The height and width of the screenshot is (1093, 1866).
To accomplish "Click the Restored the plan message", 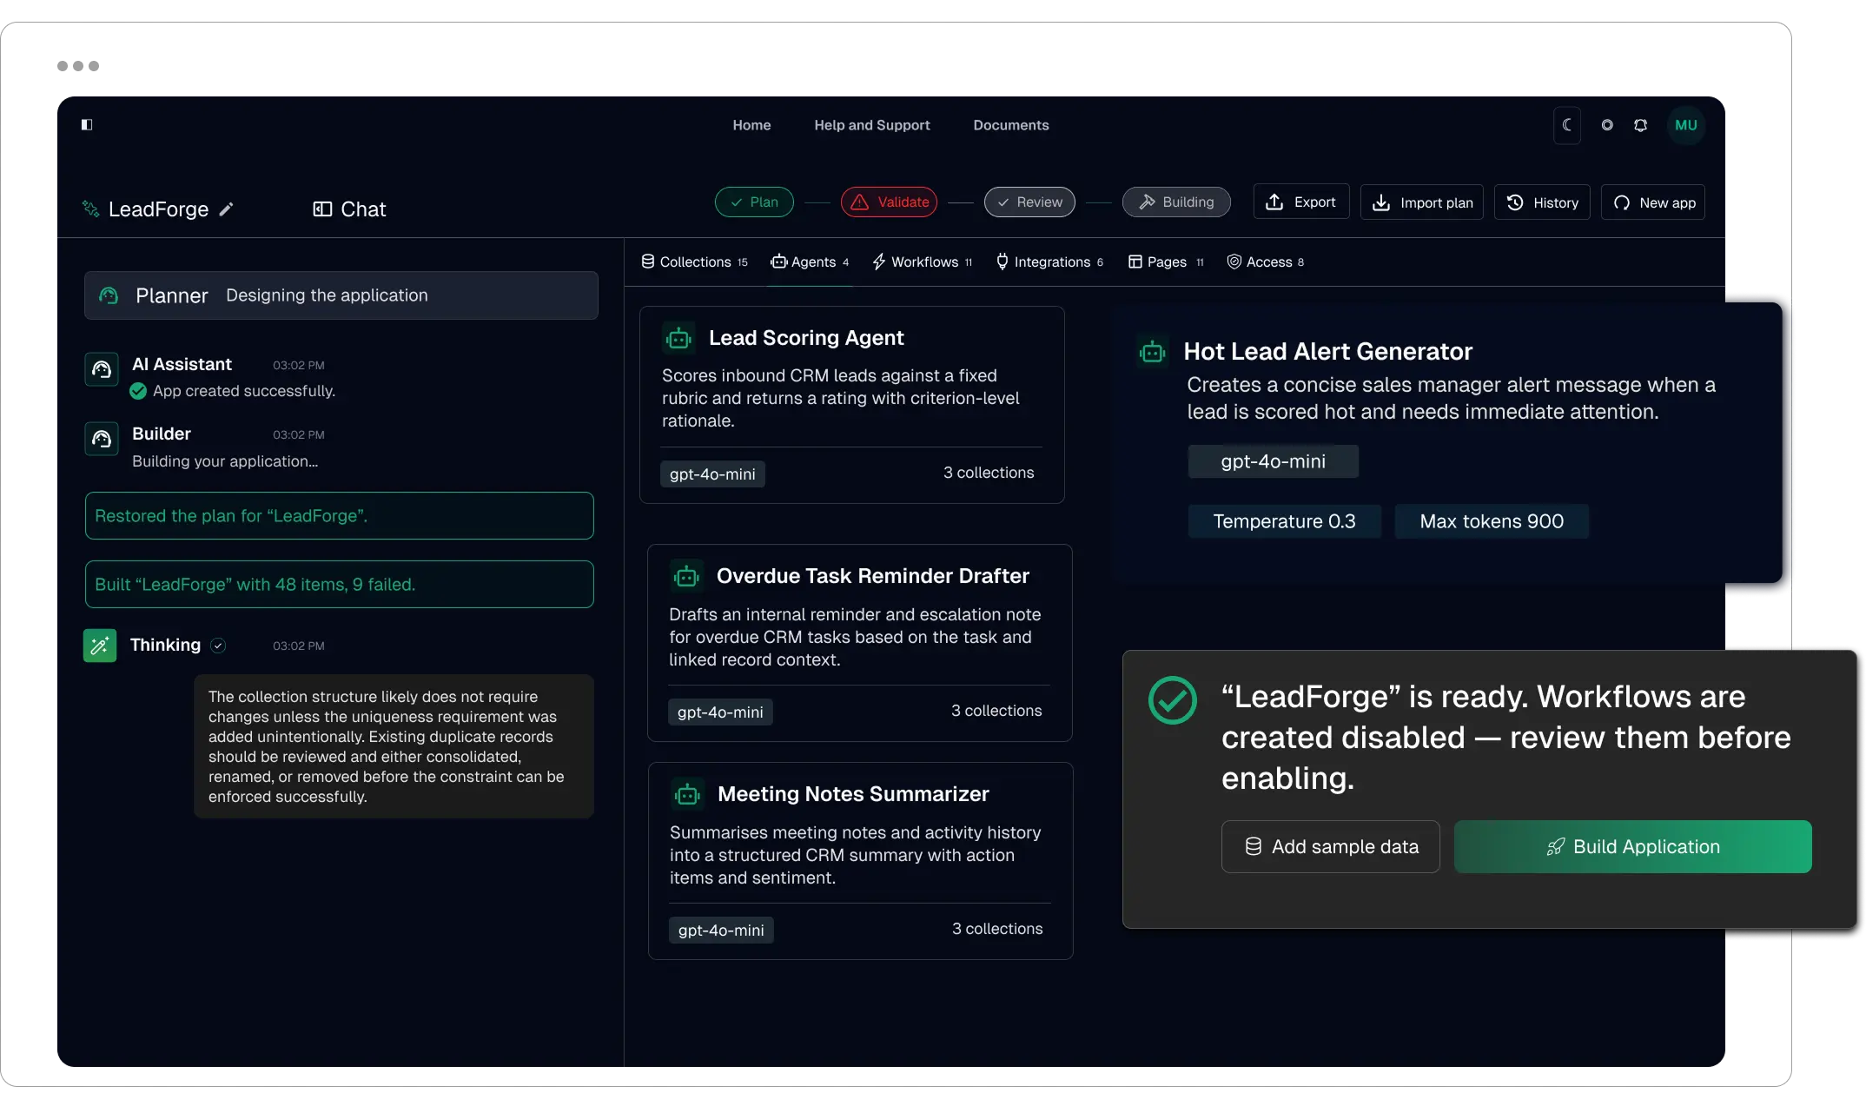I will tap(340, 516).
